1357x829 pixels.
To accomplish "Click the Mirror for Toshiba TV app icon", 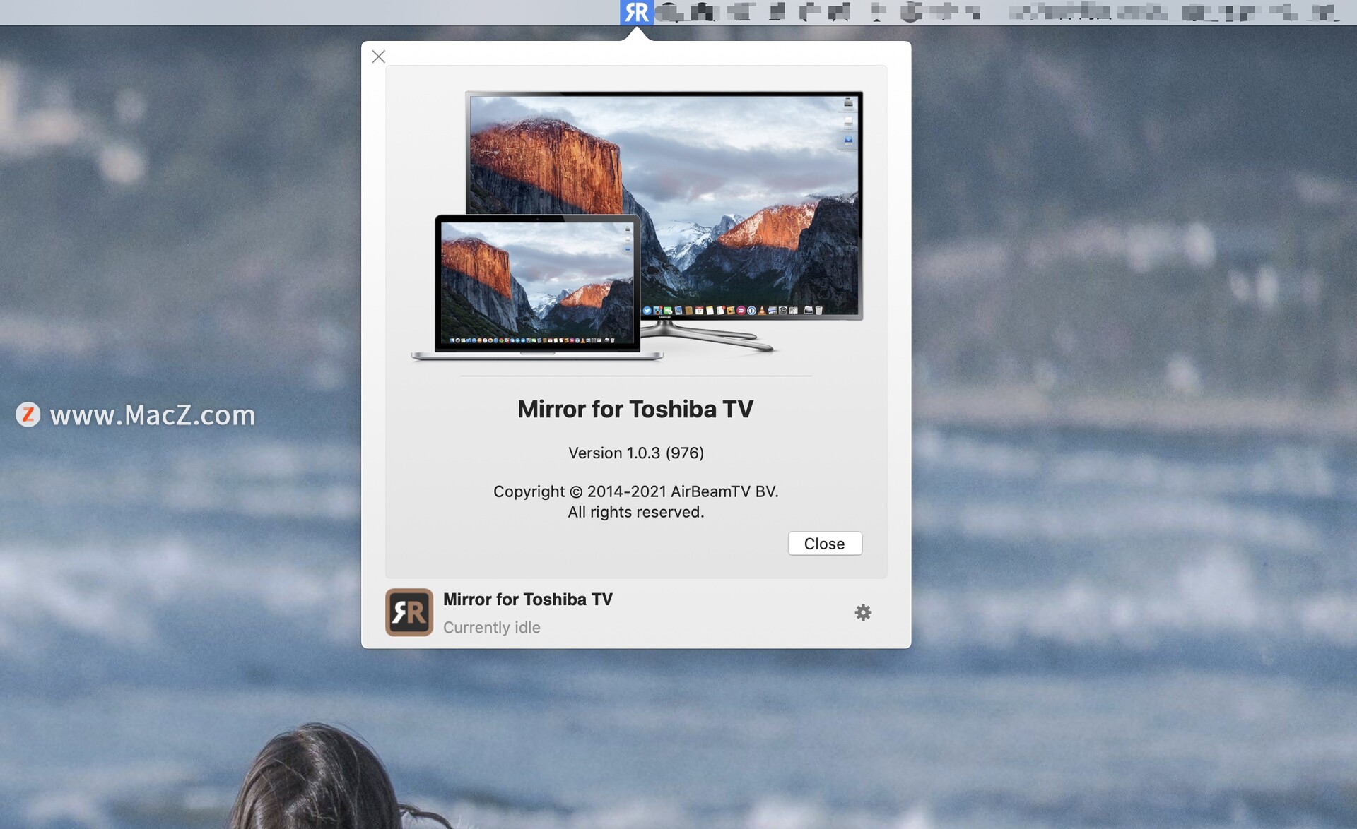I will [x=409, y=612].
